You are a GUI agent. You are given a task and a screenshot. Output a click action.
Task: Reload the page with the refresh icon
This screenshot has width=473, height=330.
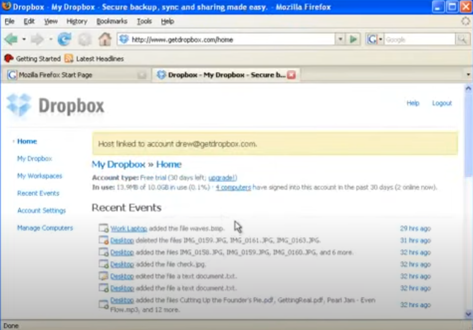pos(63,38)
